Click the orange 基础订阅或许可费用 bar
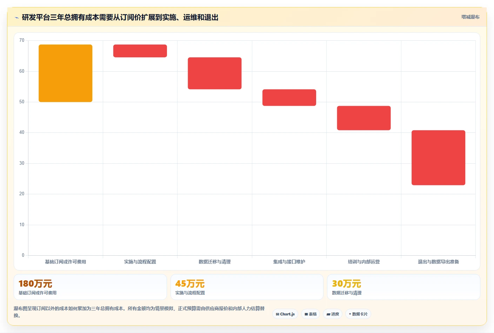The width and height of the screenshot is (494, 333). [x=66, y=73]
